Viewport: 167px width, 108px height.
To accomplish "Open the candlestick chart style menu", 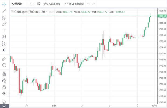I will pyautogui.click(x=39, y=4).
